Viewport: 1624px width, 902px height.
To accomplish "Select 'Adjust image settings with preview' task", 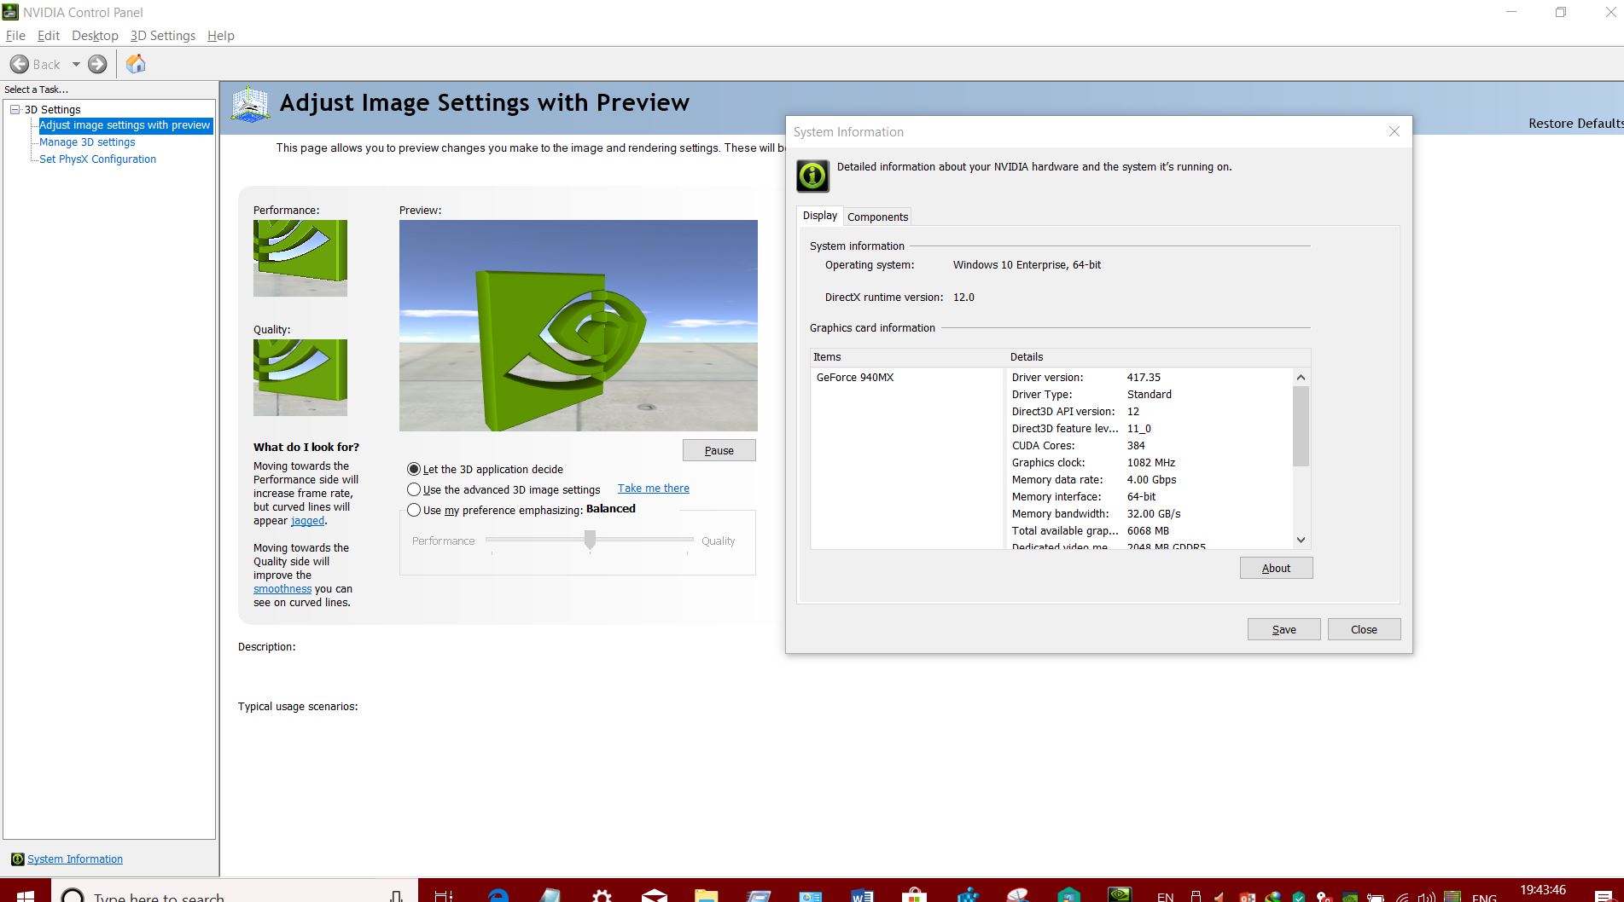I will (x=125, y=124).
